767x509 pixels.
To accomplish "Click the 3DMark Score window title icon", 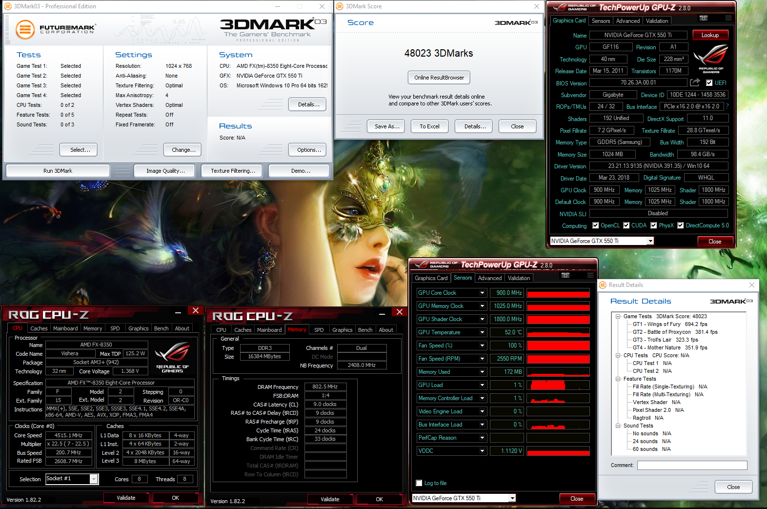I will click(340, 6).
